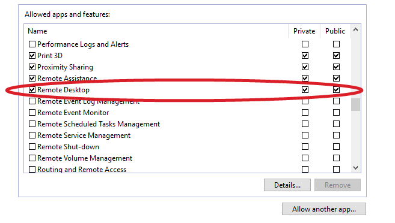
Task: Select the Remote Desktop row text
Action: [63, 90]
